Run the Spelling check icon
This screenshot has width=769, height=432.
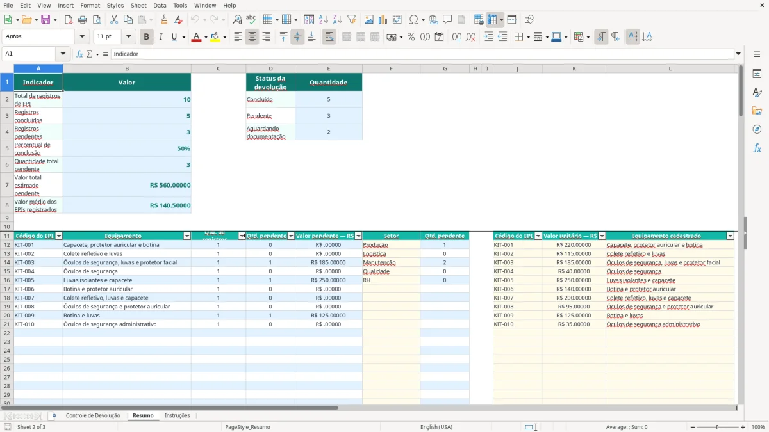pos(251,20)
